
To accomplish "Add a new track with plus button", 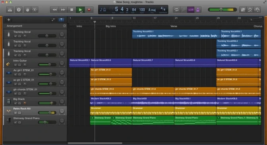I will click(9, 20).
